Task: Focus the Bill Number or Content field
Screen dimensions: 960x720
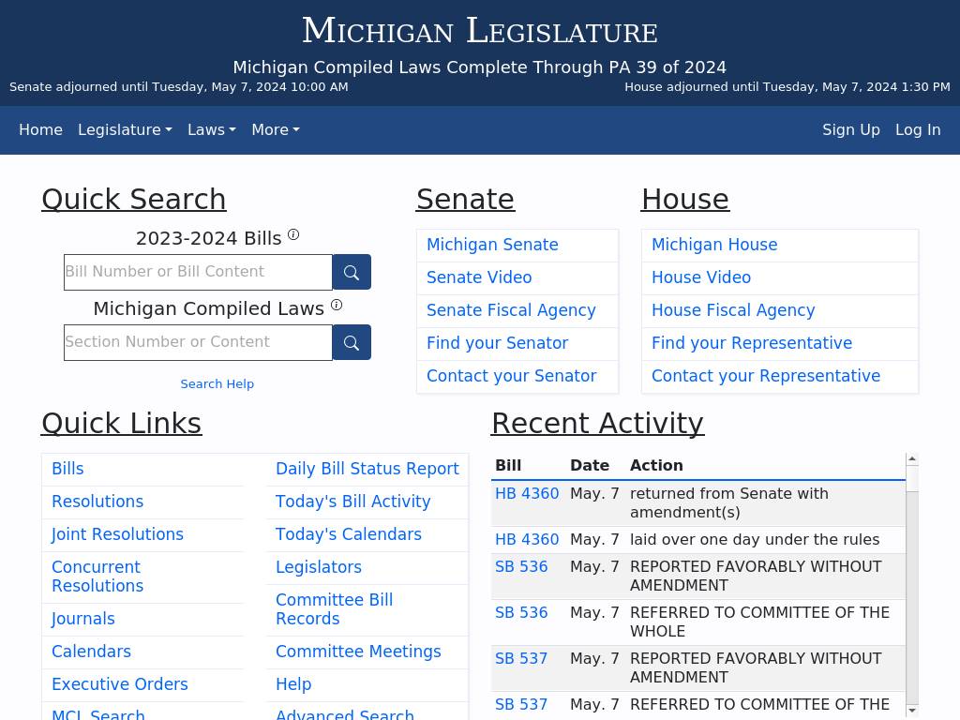Action: 198,272
